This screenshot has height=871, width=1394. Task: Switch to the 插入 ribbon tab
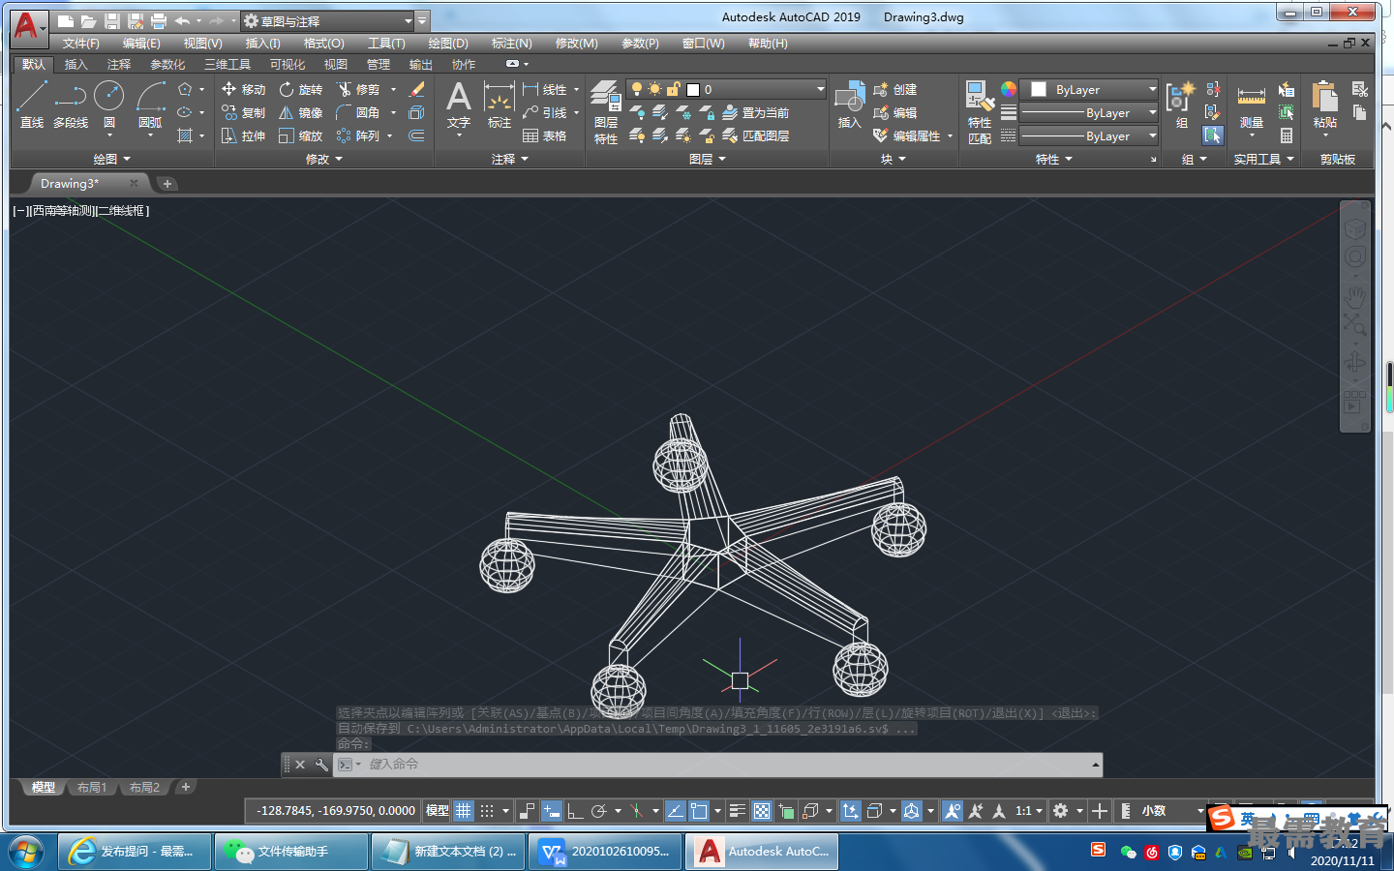point(76,64)
